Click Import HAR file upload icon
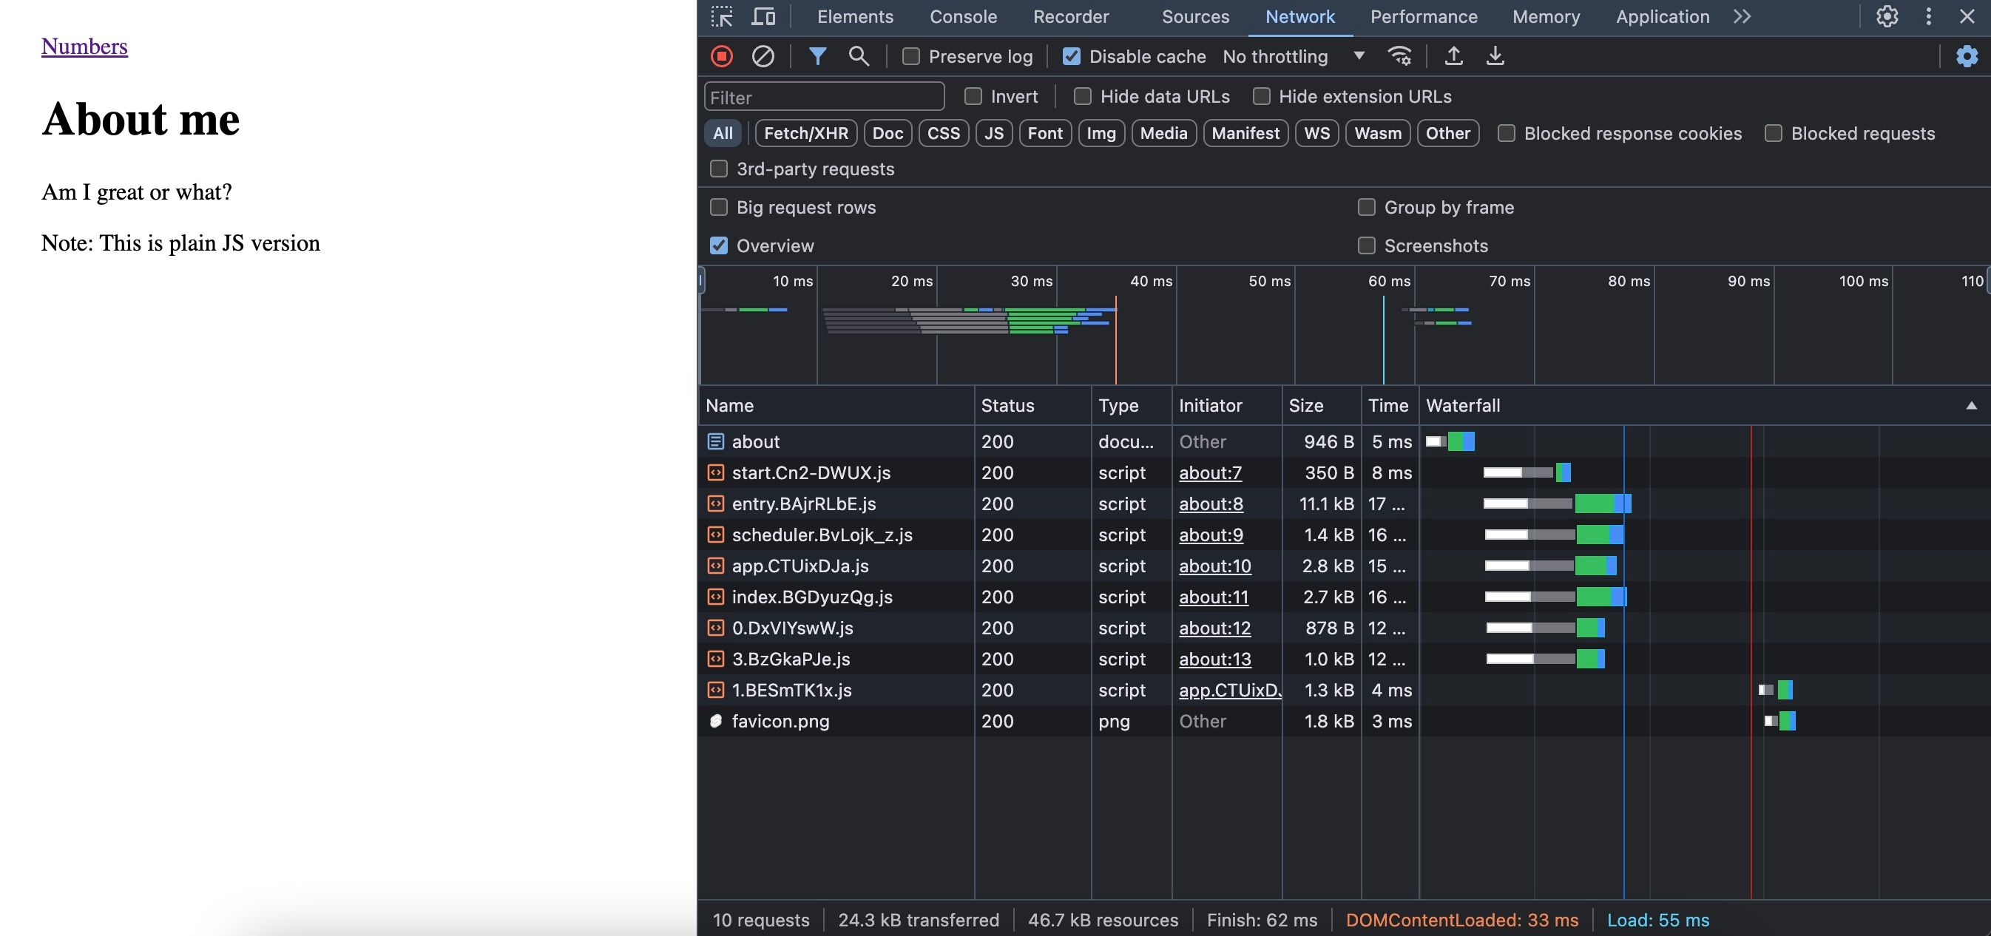The width and height of the screenshot is (1991, 936). 1453,56
